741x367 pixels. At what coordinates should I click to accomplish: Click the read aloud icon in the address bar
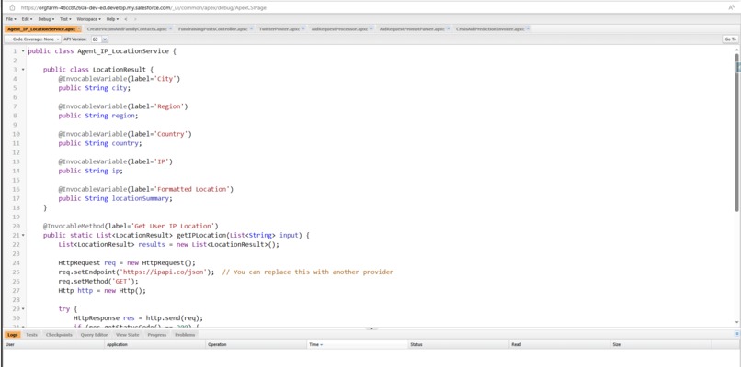point(731,7)
